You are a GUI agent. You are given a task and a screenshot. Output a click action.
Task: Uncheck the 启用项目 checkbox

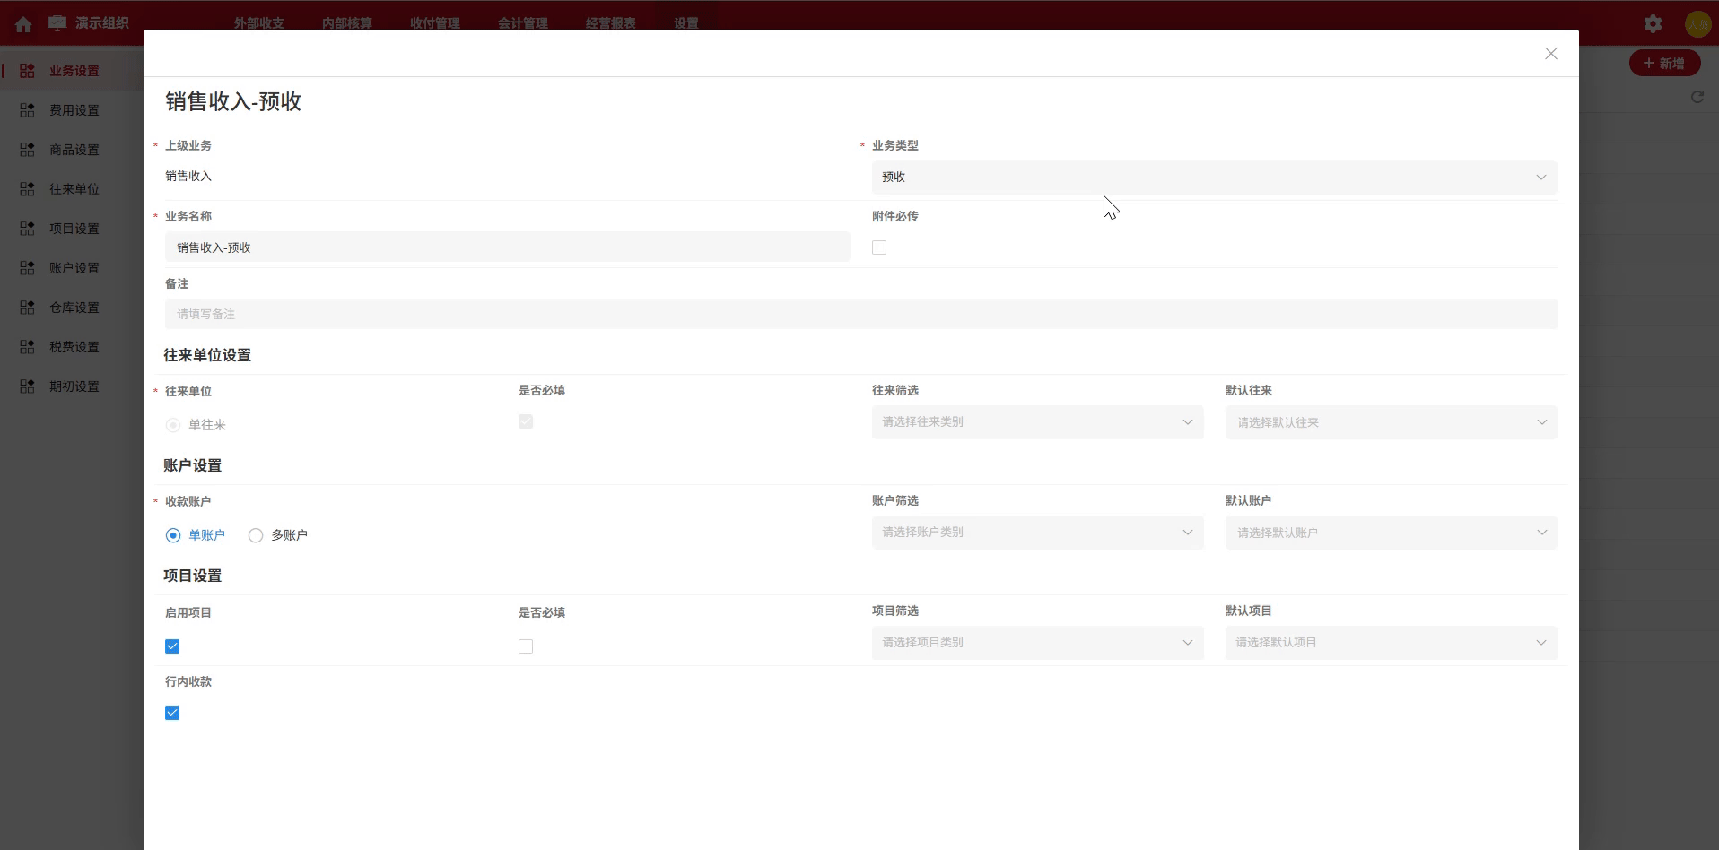pyautogui.click(x=172, y=646)
